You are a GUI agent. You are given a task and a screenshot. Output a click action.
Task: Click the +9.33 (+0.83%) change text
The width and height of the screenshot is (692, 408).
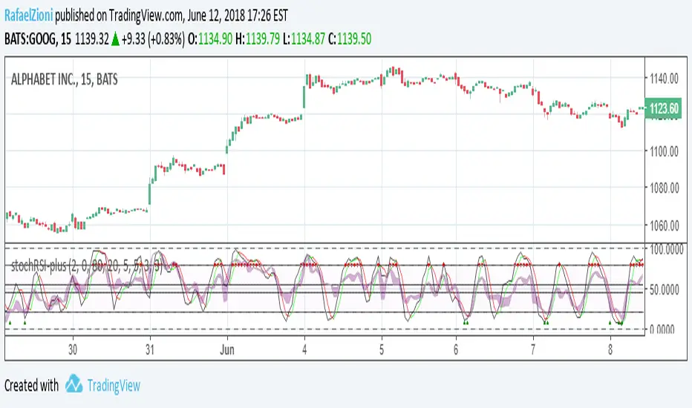[x=153, y=39]
